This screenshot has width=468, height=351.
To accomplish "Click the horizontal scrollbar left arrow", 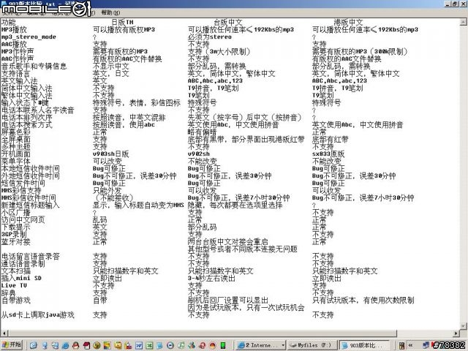I will click(4, 333).
